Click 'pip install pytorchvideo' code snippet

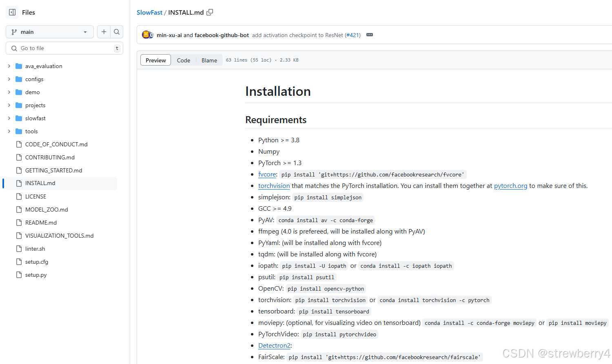(x=339, y=334)
